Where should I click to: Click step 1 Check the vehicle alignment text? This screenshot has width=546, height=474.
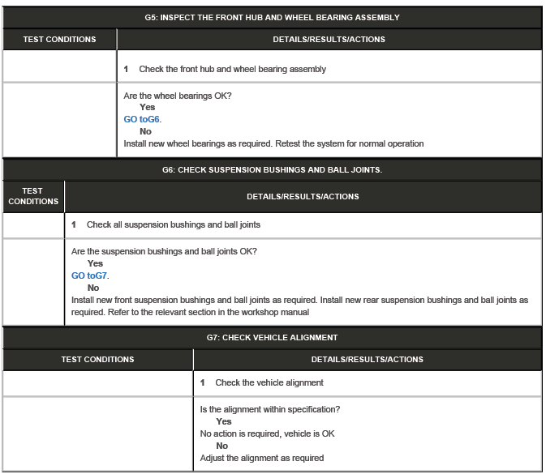point(269,382)
